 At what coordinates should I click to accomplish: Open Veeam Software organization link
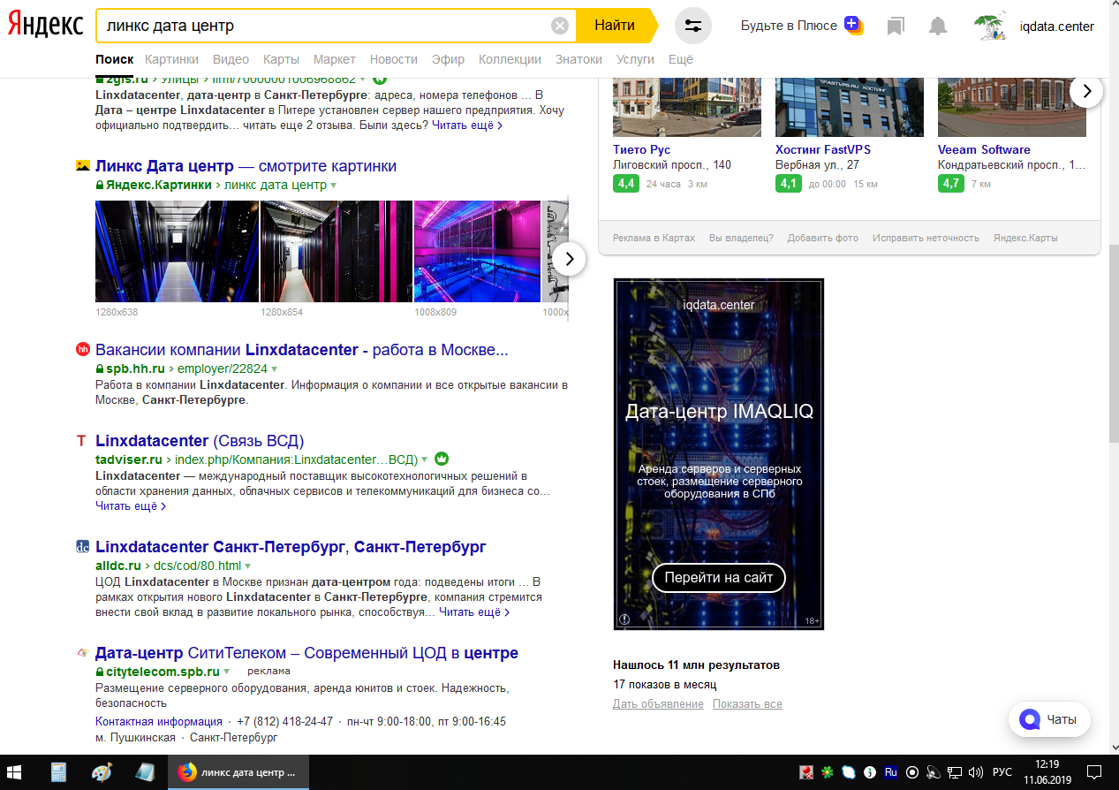click(984, 149)
